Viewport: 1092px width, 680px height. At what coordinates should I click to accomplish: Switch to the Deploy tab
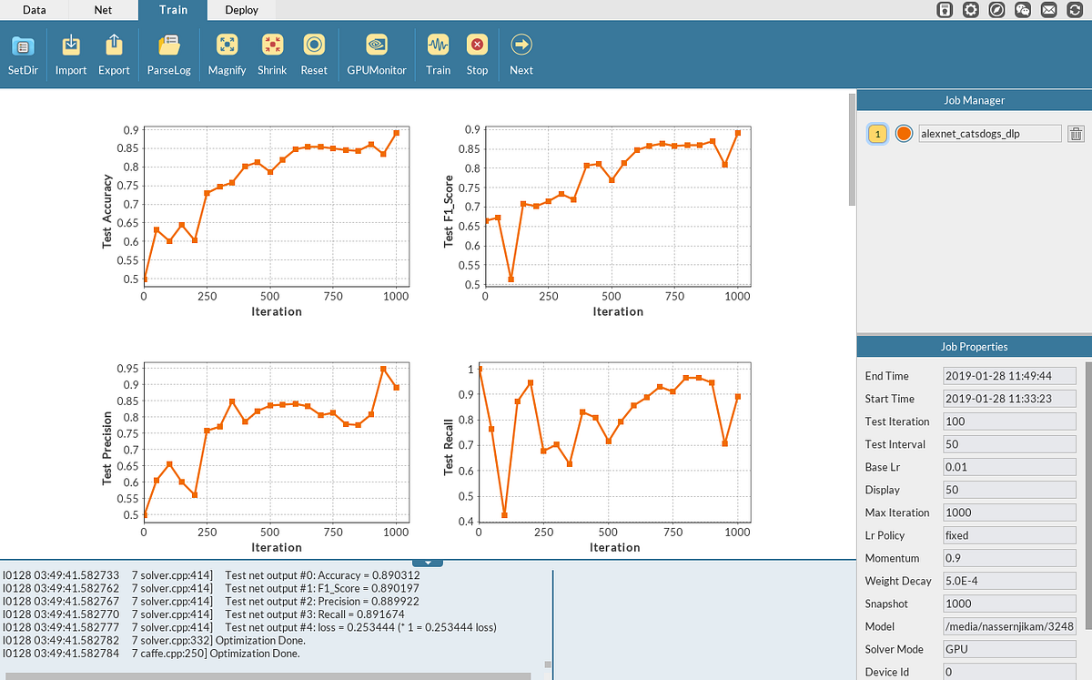[x=241, y=10]
